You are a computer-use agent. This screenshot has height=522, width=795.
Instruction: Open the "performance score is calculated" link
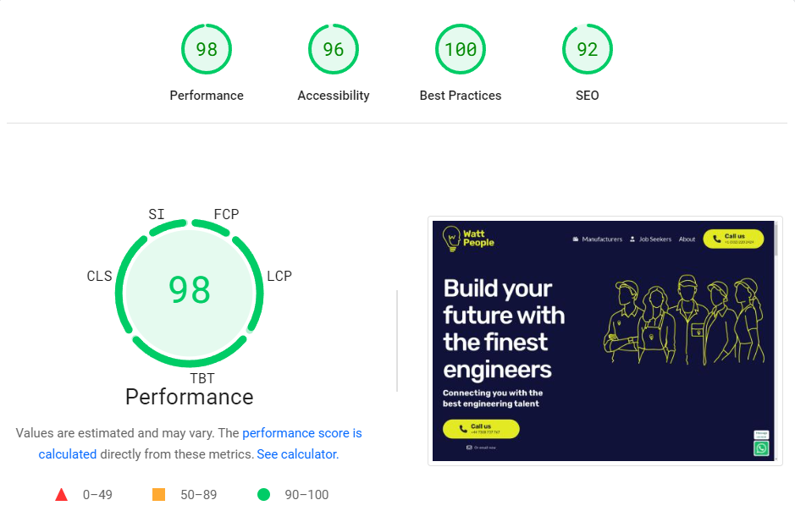pos(301,433)
